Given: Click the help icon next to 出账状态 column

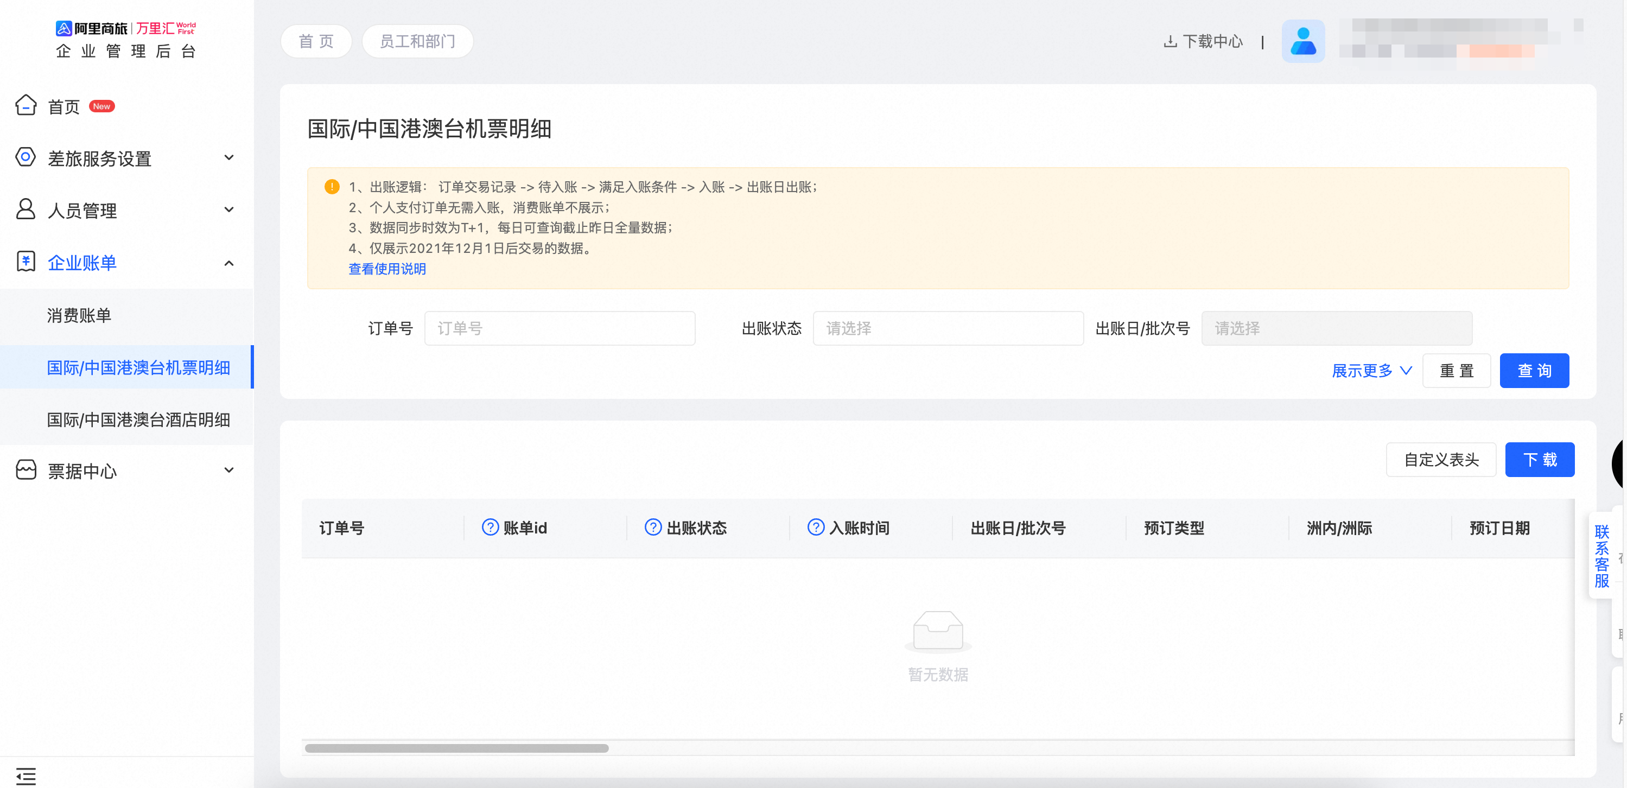Looking at the screenshot, I should coord(653,527).
